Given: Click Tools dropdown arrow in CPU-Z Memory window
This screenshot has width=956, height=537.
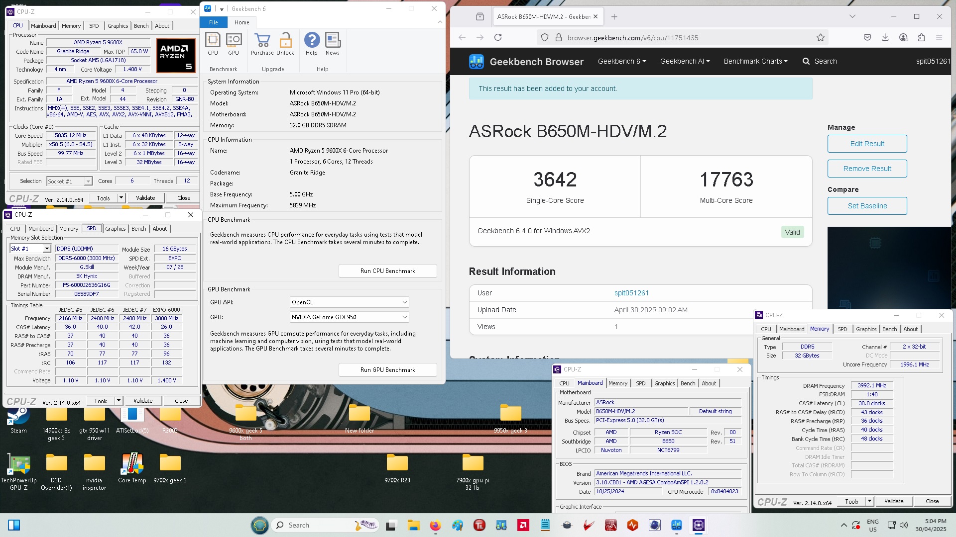Looking at the screenshot, I should [869, 501].
